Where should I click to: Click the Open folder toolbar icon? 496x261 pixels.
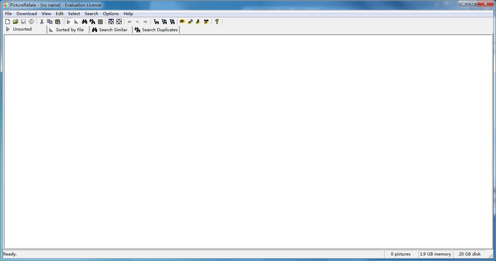(15, 22)
